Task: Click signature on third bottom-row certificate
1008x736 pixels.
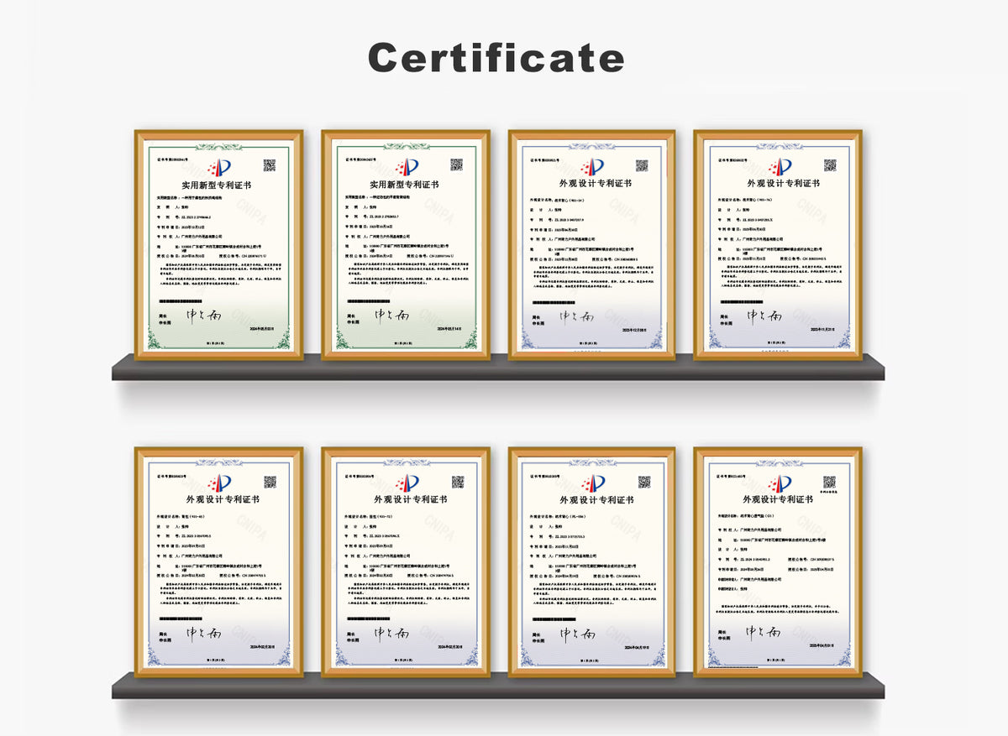Action: point(577,632)
